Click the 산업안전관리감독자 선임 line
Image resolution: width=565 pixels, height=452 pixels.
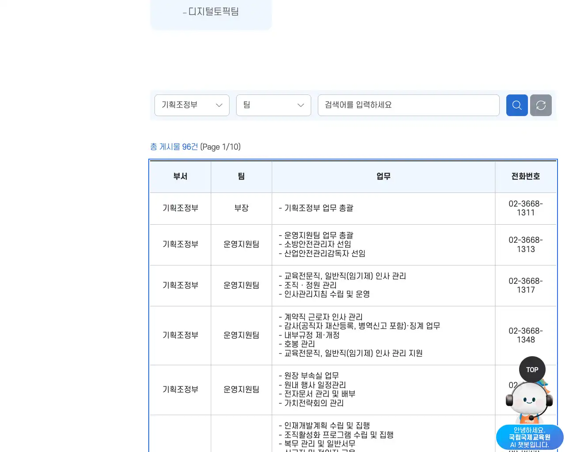(x=322, y=253)
